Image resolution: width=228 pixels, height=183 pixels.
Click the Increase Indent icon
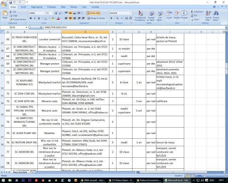(x=83, y=18)
